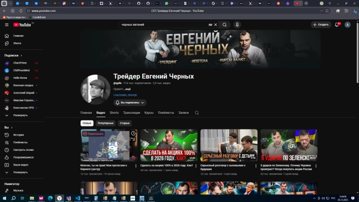This screenshot has width=359, height=202.
Task: Add first video to queue icon
Action: pyautogui.click(x=133, y=139)
